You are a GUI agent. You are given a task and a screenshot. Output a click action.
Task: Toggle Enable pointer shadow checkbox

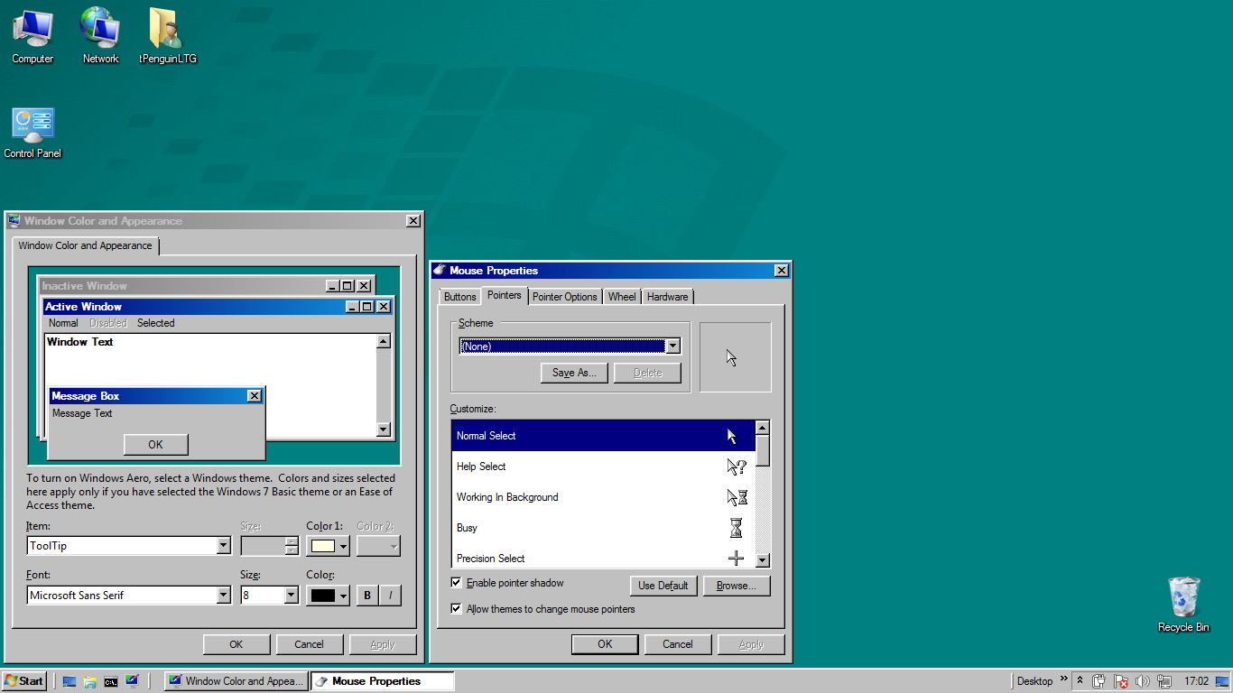pyautogui.click(x=457, y=583)
